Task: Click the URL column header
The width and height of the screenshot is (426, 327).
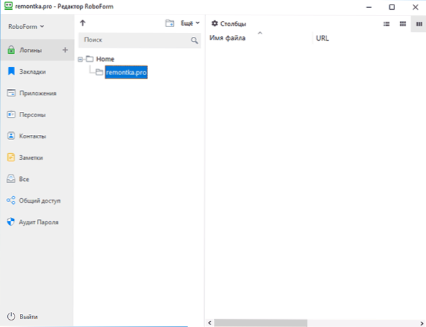Action: [322, 38]
